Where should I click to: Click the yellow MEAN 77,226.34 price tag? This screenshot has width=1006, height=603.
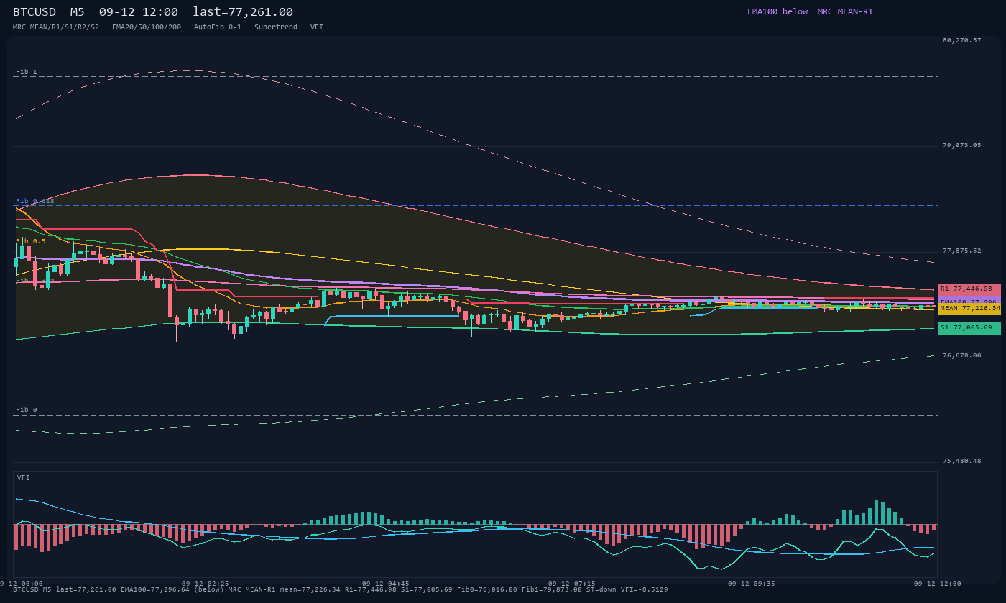(969, 308)
